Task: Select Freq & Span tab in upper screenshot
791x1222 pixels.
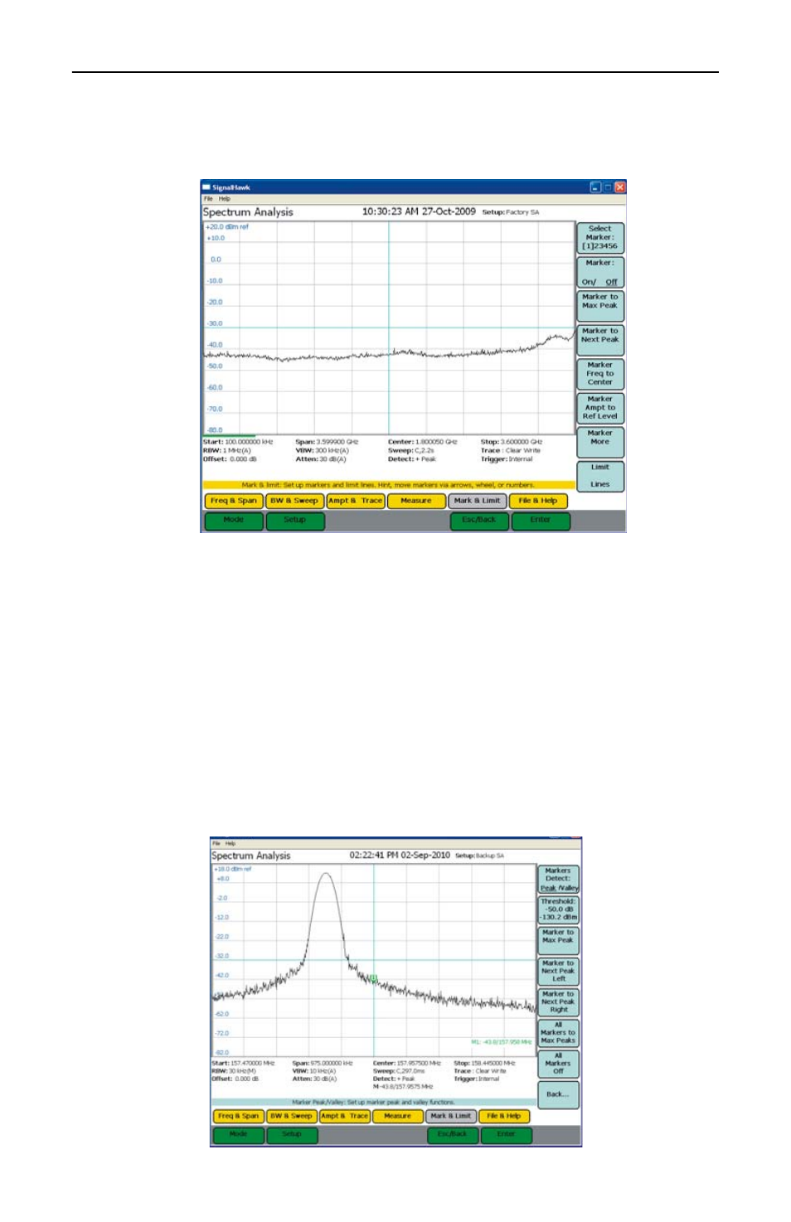Action: pyautogui.click(x=234, y=501)
